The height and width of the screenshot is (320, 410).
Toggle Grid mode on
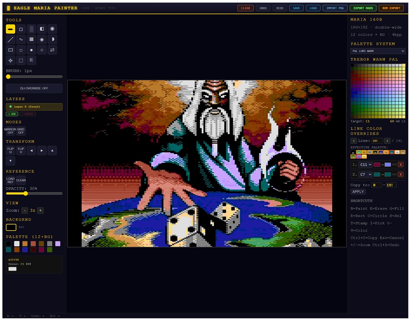pyautogui.click(x=21, y=131)
